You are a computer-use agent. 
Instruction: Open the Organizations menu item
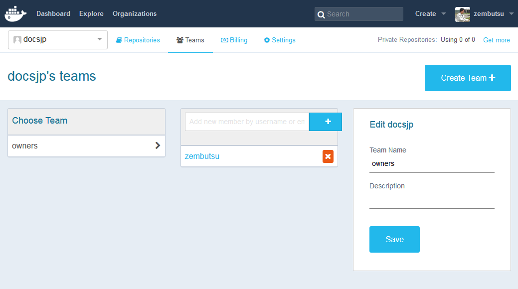tap(135, 13)
